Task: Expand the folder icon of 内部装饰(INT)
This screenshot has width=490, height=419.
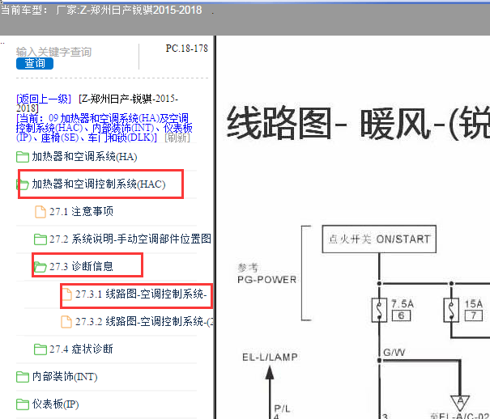Action: 23,377
